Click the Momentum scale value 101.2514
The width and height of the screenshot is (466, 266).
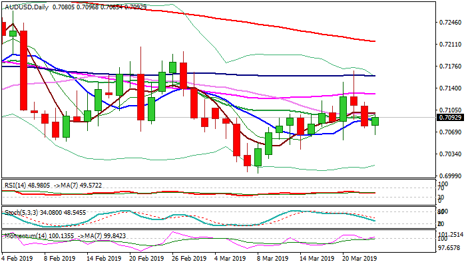click(x=449, y=235)
